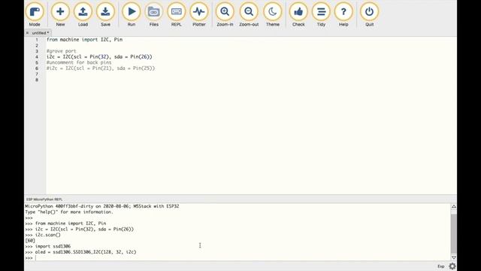Open the Files pane
481x271 pixels.
[x=153, y=14]
